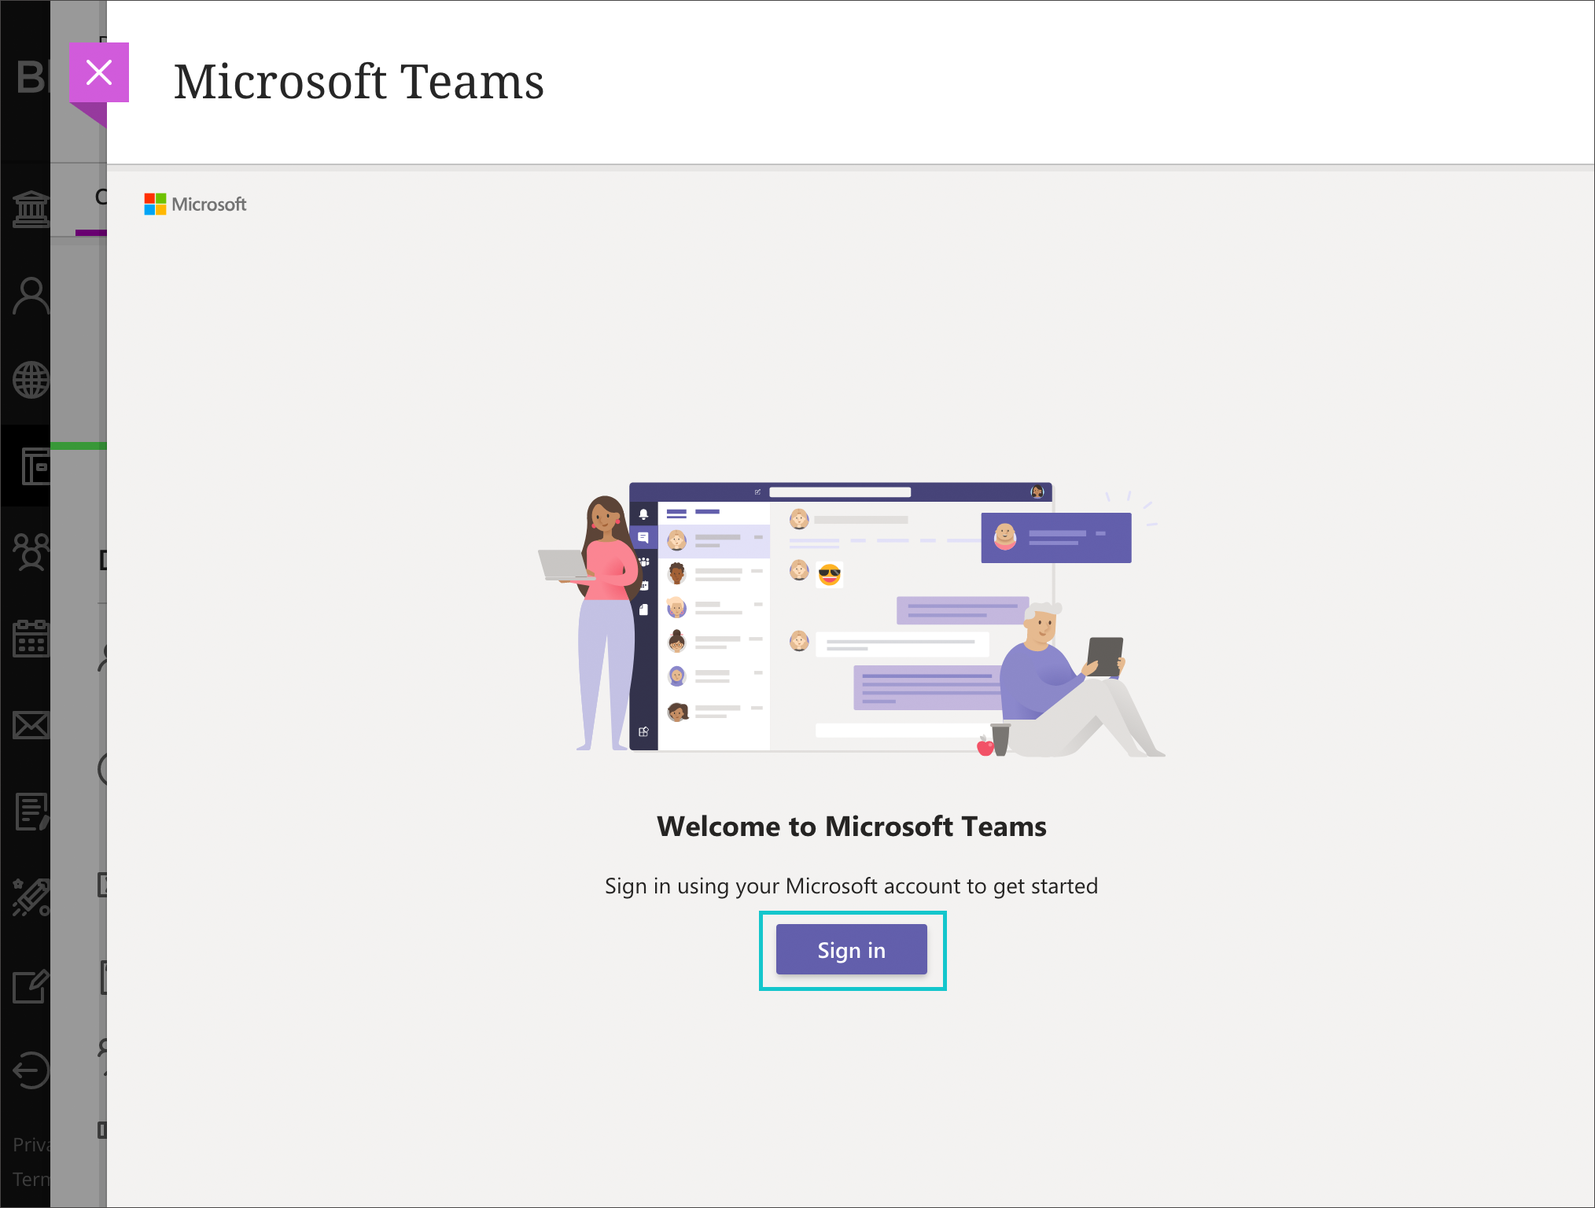This screenshot has height=1208, width=1595.
Task: Select the Courses icon in sidebar
Action: tap(35, 466)
